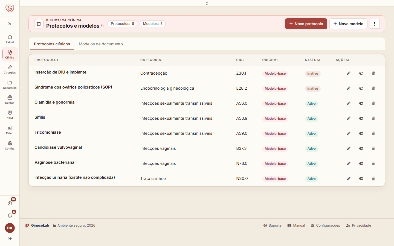Create a new protocol with Novo protocolo

(x=306, y=24)
